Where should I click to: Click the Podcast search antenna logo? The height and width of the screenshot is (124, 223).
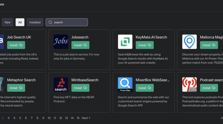click(x=189, y=84)
